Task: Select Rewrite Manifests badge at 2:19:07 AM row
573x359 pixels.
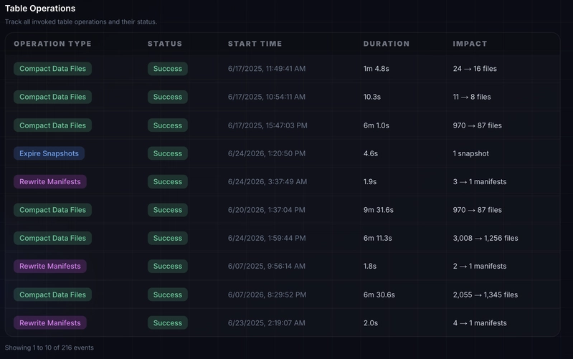Action: pos(50,323)
